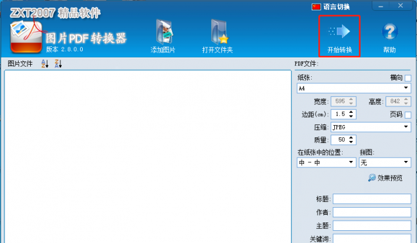Screen dimensions: 417x243
Task: Open the JPEG compression dropdown
Action: 371,127
